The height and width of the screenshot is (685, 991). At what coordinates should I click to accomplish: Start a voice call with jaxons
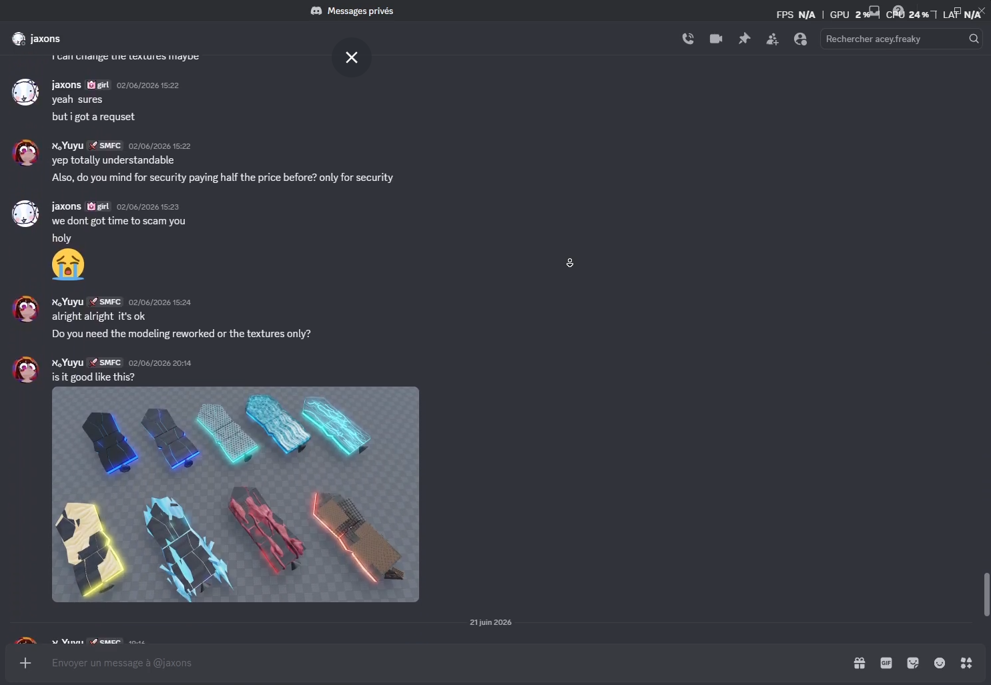pos(688,39)
